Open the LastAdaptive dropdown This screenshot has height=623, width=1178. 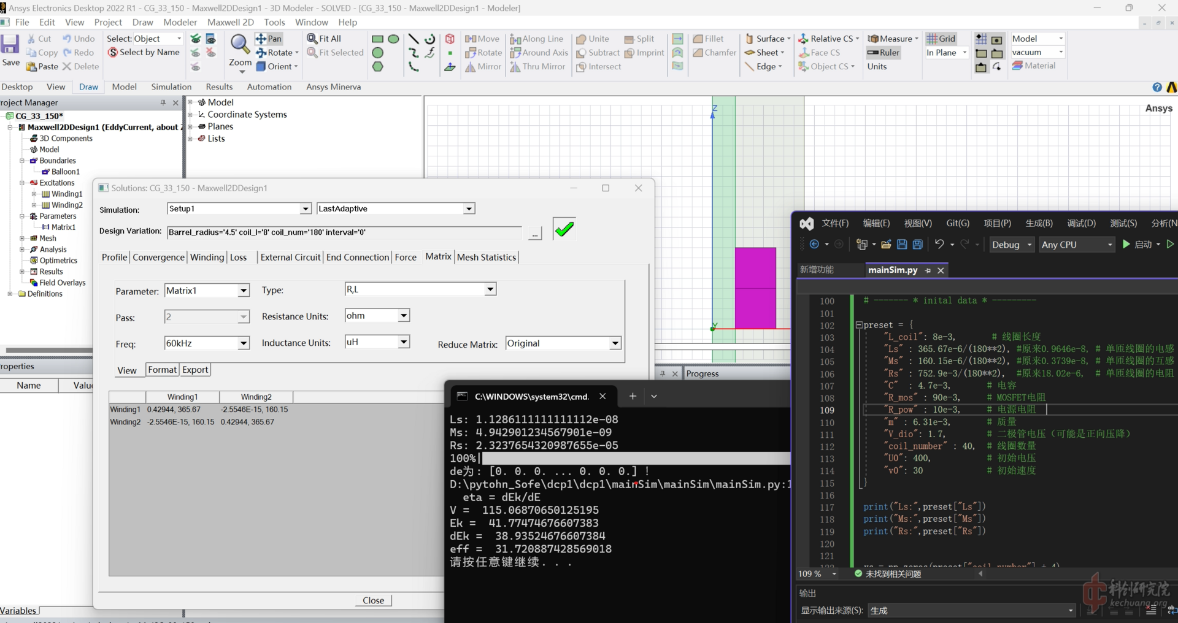click(x=469, y=209)
